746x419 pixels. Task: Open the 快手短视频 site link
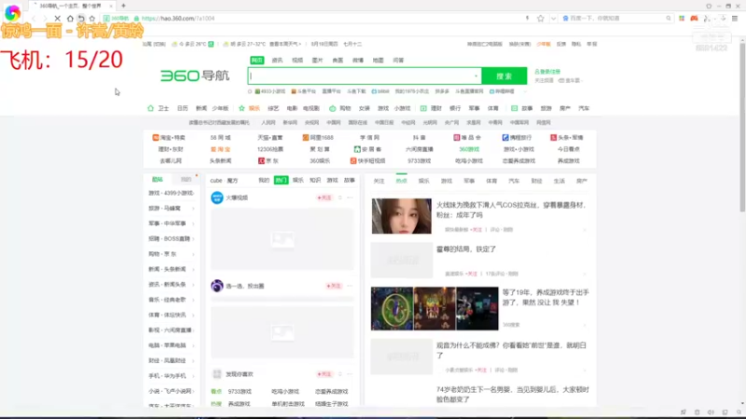pyautogui.click(x=367, y=161)
